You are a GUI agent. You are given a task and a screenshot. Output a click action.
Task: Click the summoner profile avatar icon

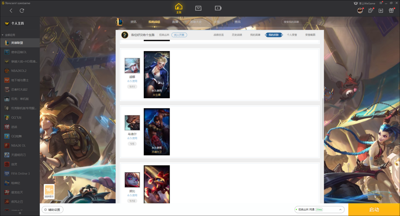(124, 35)
